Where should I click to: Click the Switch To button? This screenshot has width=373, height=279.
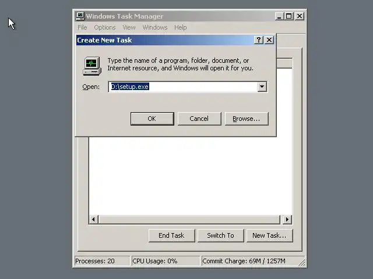click(x=220, y=235)
